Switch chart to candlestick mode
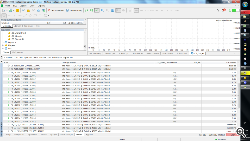The height and width of the screenshot is (141, 250). point(92,10)
